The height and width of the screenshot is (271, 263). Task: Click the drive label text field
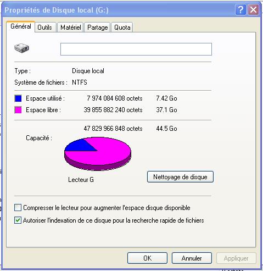tap(136, 49)
